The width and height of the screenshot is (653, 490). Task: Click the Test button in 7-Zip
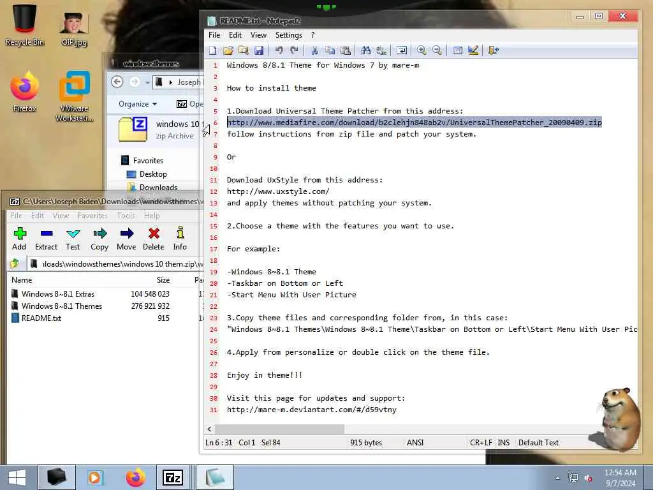point(73,239)
